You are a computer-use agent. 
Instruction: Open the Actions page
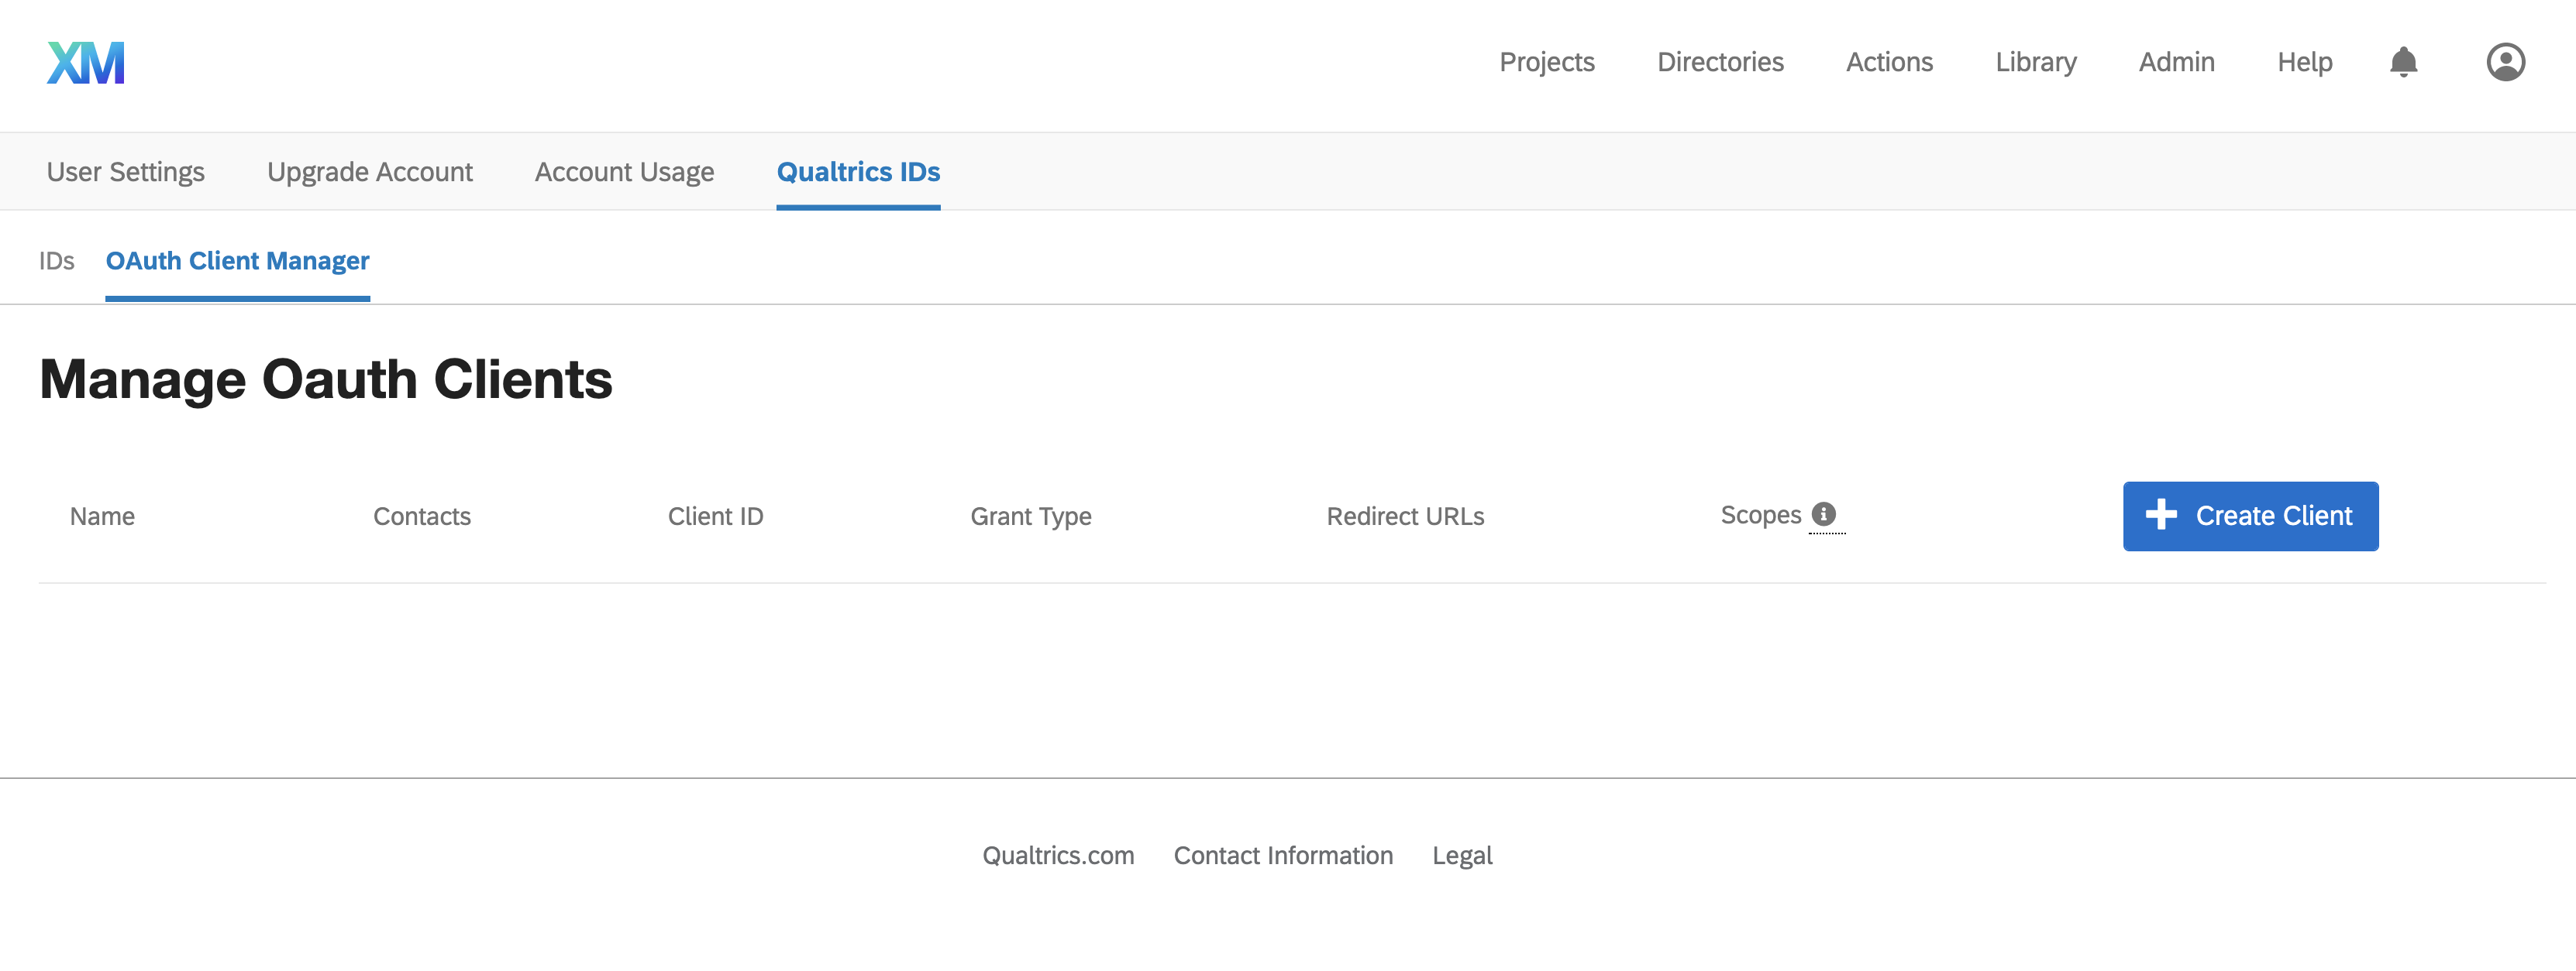coord(1889,62)
